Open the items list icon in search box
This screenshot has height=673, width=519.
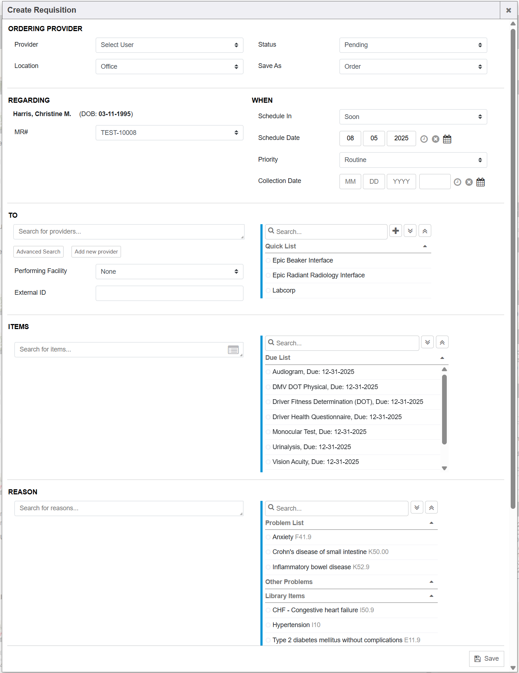pos(233,350)
